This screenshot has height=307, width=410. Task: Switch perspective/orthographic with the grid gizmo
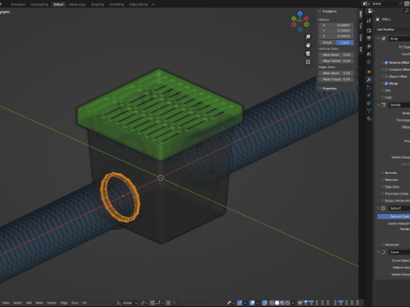pos(307,61)
